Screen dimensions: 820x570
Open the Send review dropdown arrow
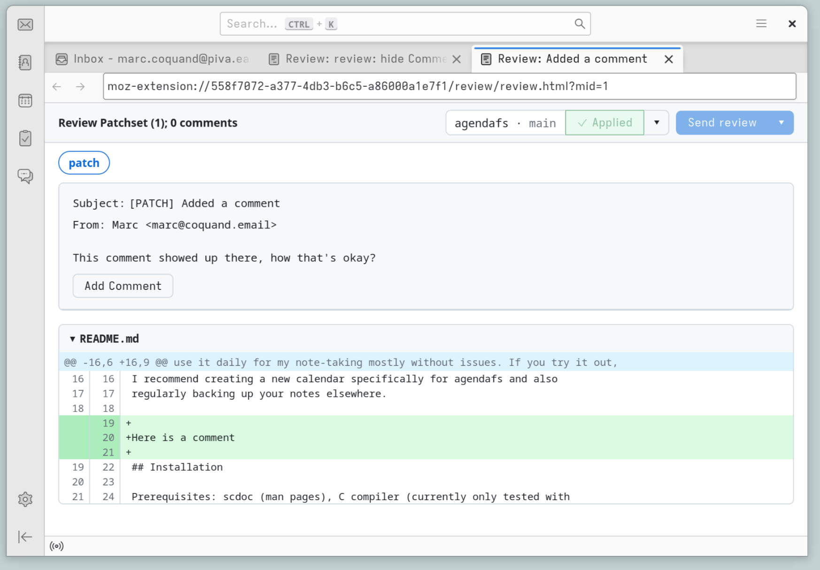click(x=781, y=123)
